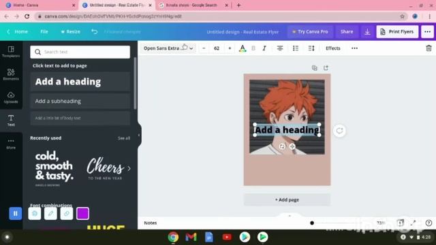
Task: Open the three-dot header menu
Action: click(427, 32)
